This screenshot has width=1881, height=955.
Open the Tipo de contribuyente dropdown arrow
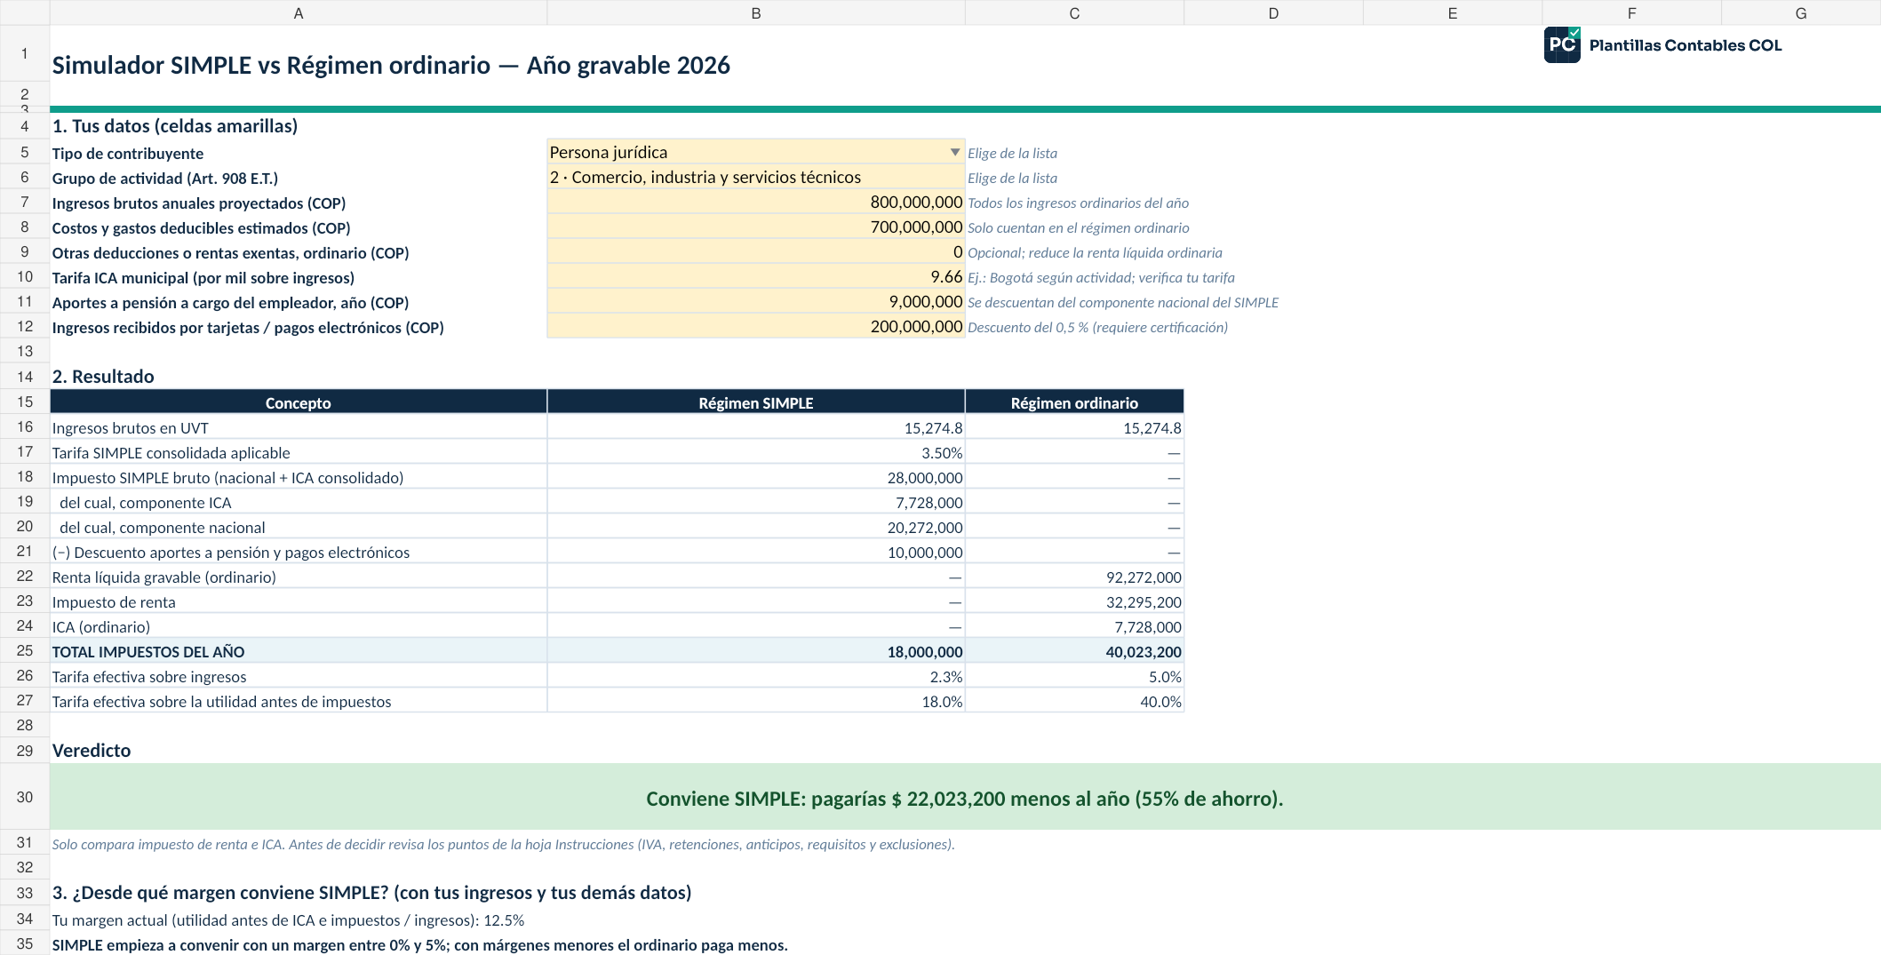tap(954, 152)
